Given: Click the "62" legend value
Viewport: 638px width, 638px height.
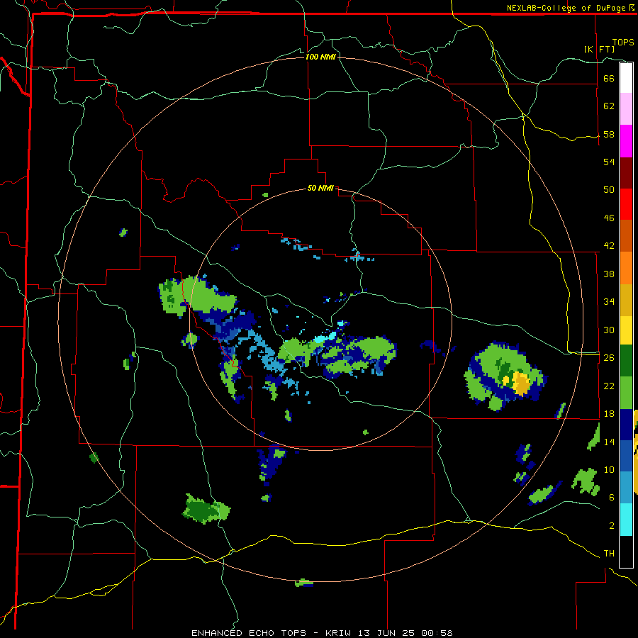Looking at the screenshot, I should click(609, 106).
